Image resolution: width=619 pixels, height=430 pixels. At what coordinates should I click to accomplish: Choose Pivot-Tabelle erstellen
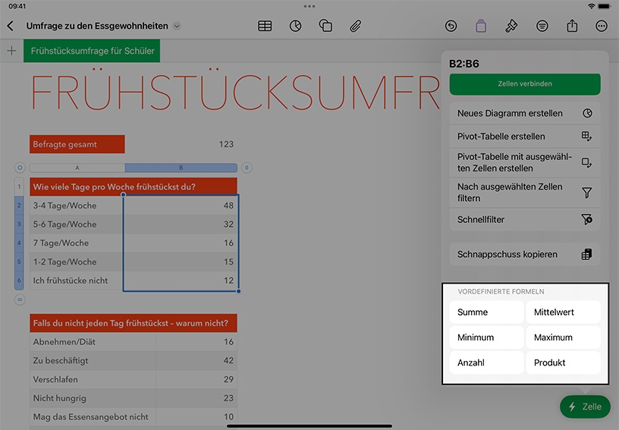(x=525, y=137)
